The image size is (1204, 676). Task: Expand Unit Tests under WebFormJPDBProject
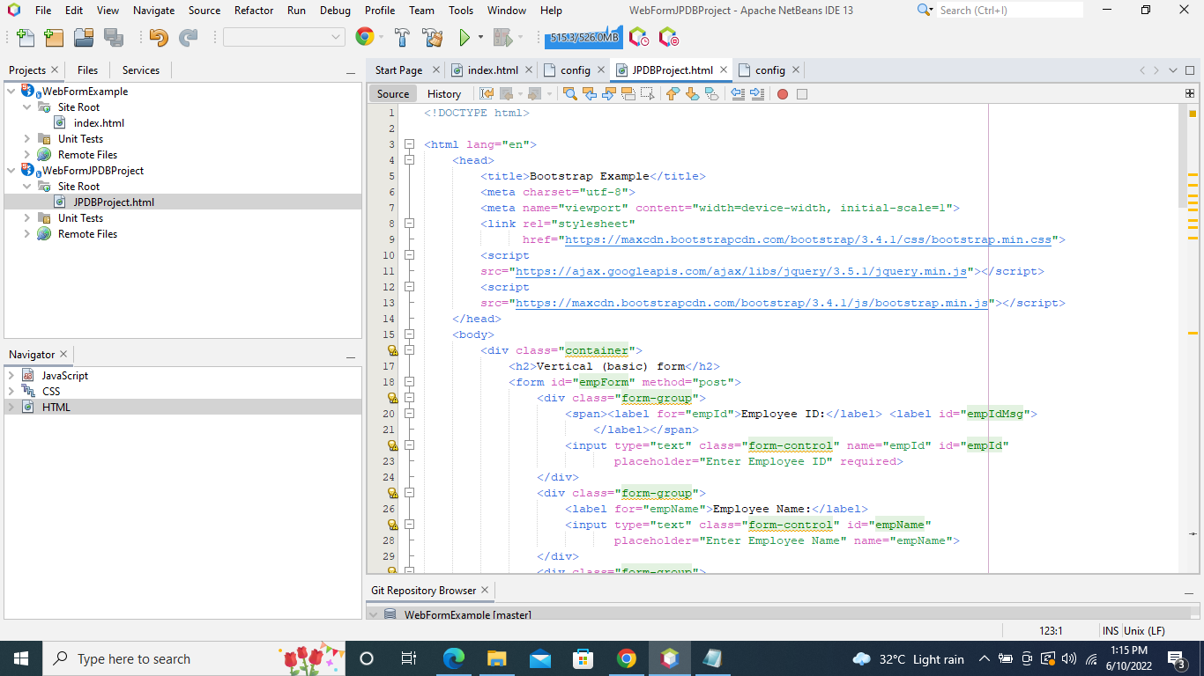click(26, 217)
